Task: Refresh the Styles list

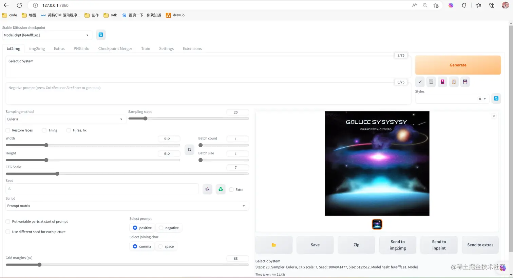Action: [496, 99]
